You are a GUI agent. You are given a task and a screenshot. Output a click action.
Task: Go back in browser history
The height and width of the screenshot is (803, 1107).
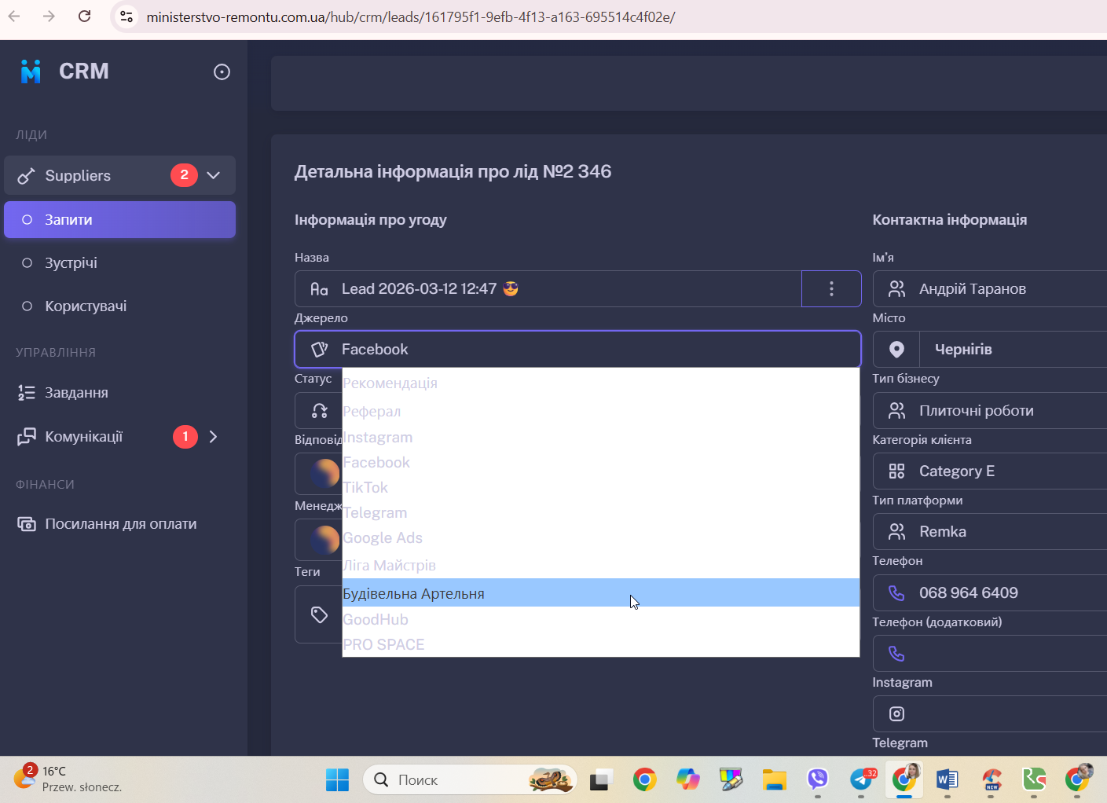click(13, 16)
